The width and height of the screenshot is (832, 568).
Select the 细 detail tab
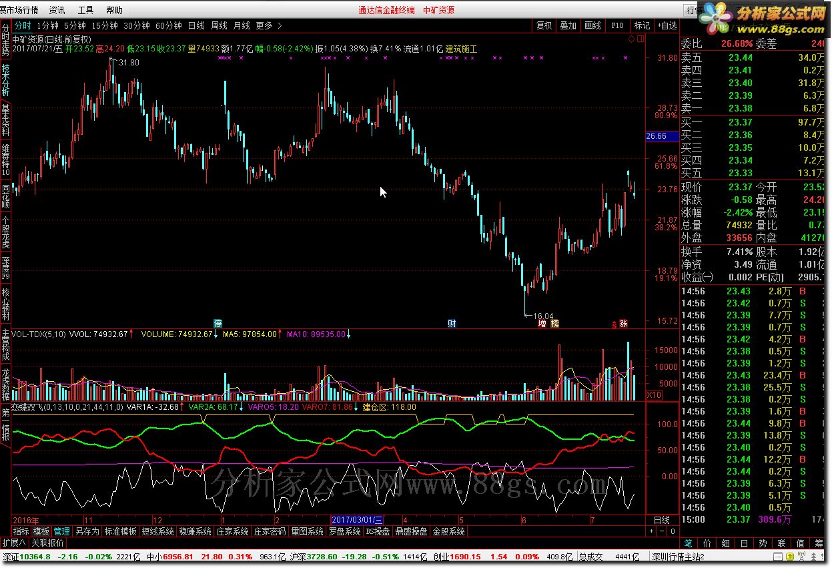point(726,543)
